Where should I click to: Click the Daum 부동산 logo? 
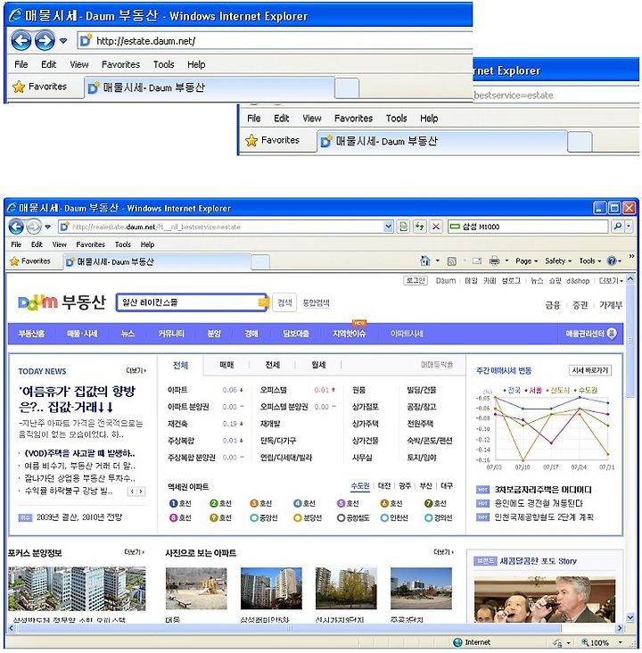tap(62, 302)
